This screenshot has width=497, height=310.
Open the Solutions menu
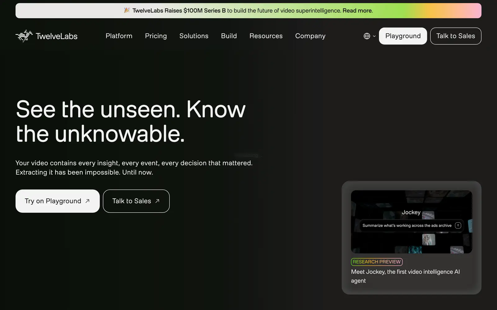[194, 36]
